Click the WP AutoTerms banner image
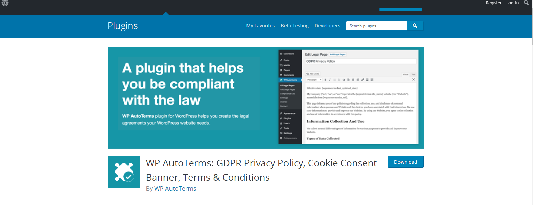This screenshot has height=205, width=533. [x=266, y=98]
